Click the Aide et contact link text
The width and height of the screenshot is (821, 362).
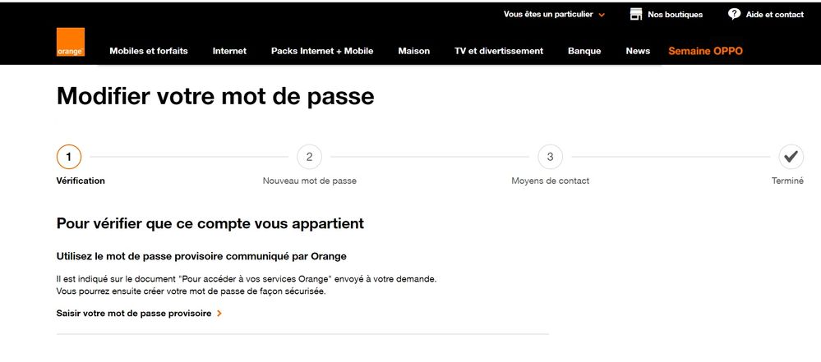pyautogui.click(x=774, y=15)
